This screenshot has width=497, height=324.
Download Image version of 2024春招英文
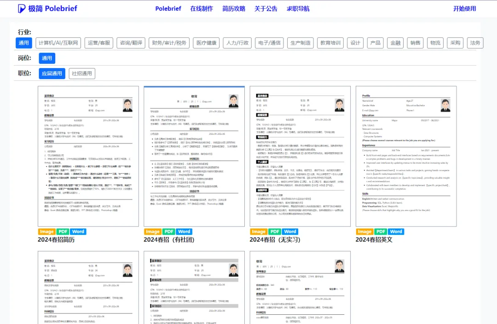(x=364, y=232)
